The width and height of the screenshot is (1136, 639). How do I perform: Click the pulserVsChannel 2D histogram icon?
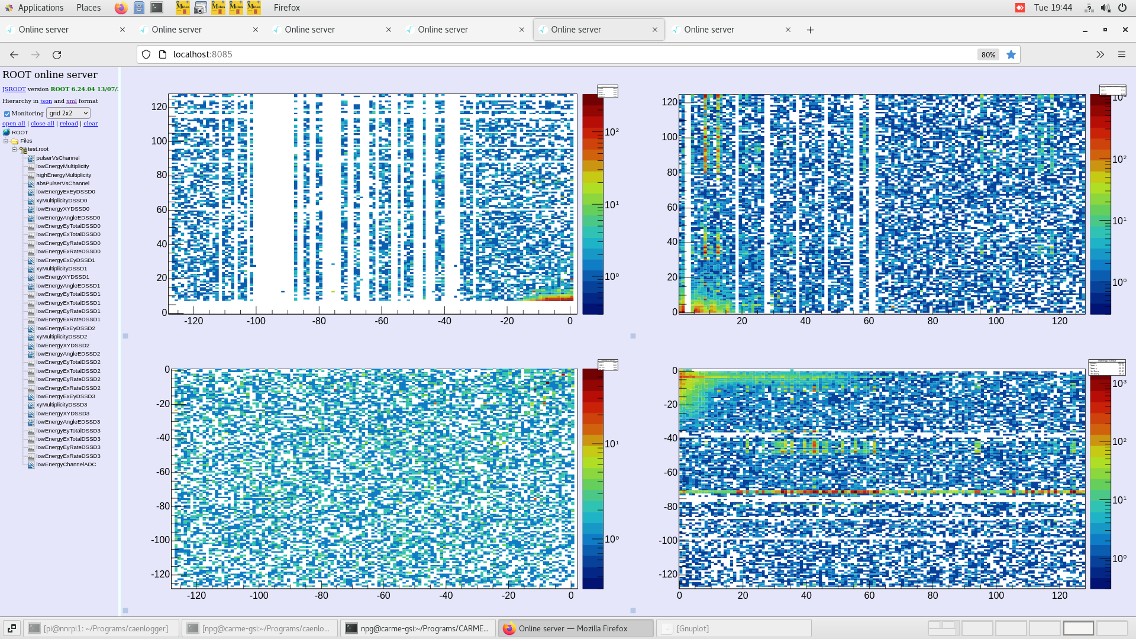pyautogui.click(x=31, y=158)
